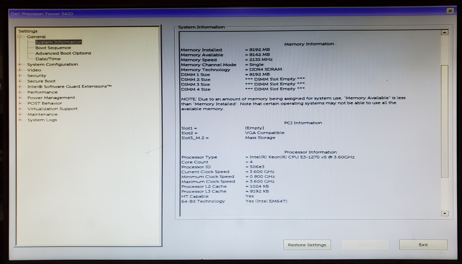
Task: Click the Restore Settings button
Action: coord(307,245)
